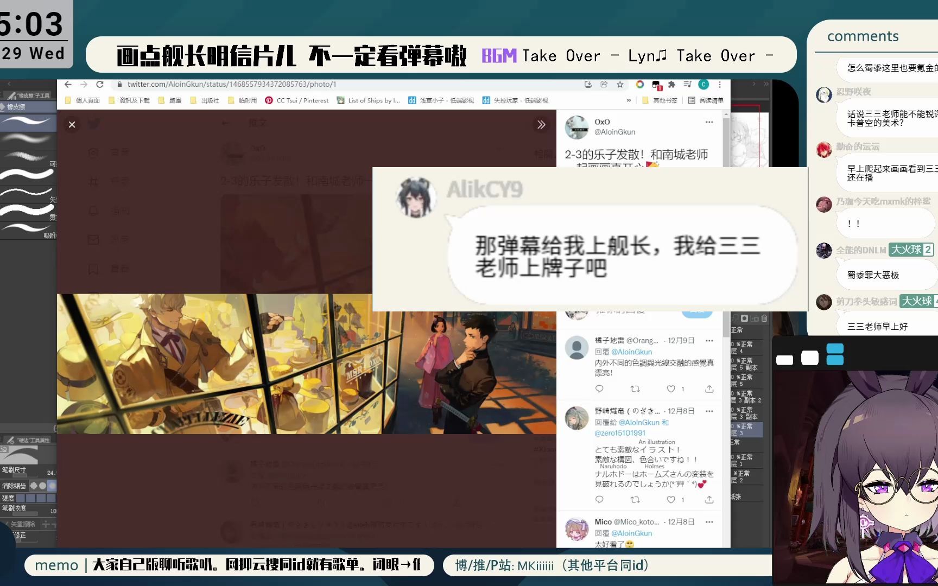Open the List of Ships bookmark

tap(369, 100)
